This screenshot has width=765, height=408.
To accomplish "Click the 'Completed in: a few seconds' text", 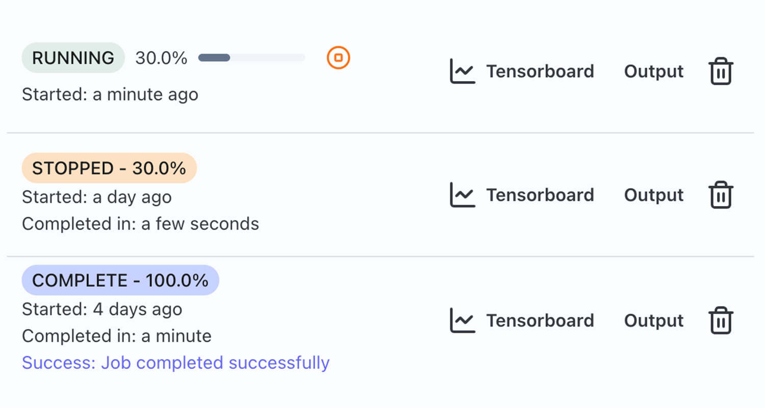I will tap(140, 223).
